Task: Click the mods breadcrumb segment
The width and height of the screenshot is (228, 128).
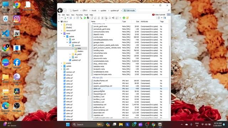Action: click(94, 10)
